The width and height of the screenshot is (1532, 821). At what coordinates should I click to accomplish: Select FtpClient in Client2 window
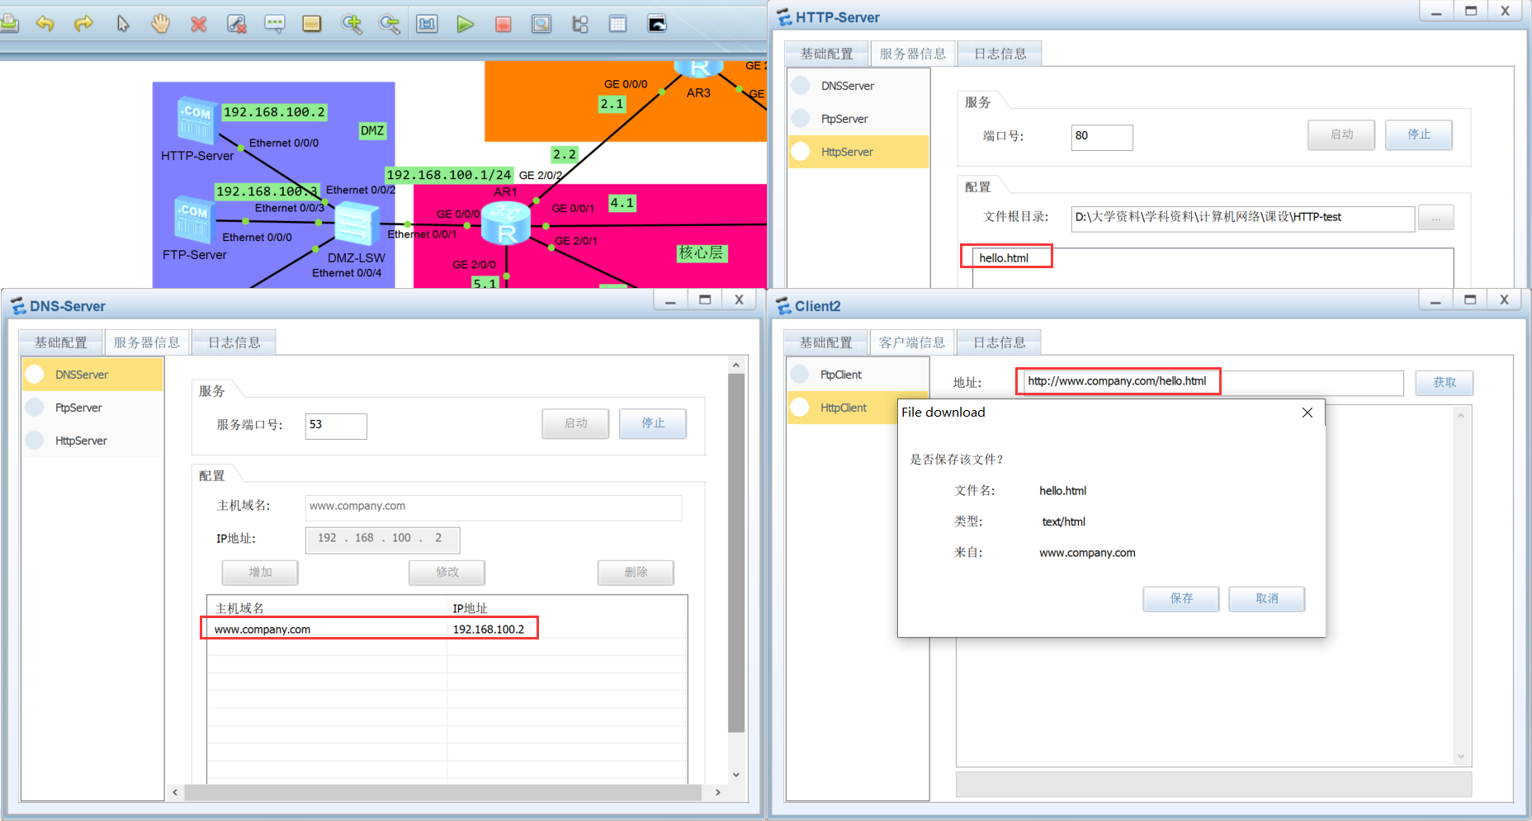coord(858,375)
